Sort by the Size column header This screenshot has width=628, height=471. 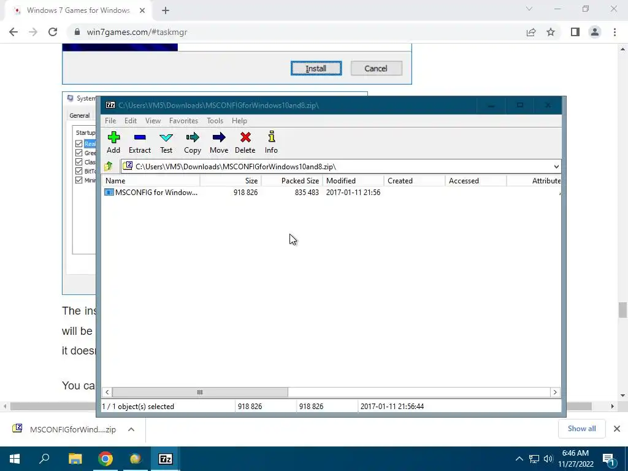pyautogui.click(x=231, y=181)
